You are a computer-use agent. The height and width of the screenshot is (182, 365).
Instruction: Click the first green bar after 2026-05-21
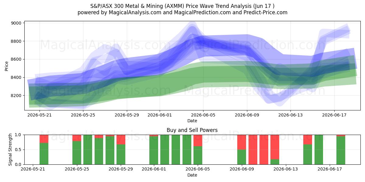point(44,154)
